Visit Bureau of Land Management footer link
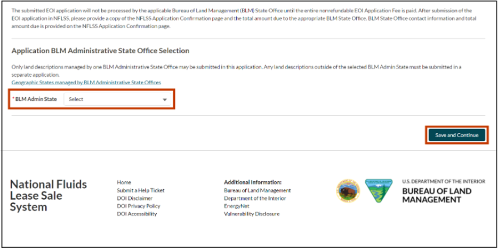The image size is (498, 249). point(257,190)
